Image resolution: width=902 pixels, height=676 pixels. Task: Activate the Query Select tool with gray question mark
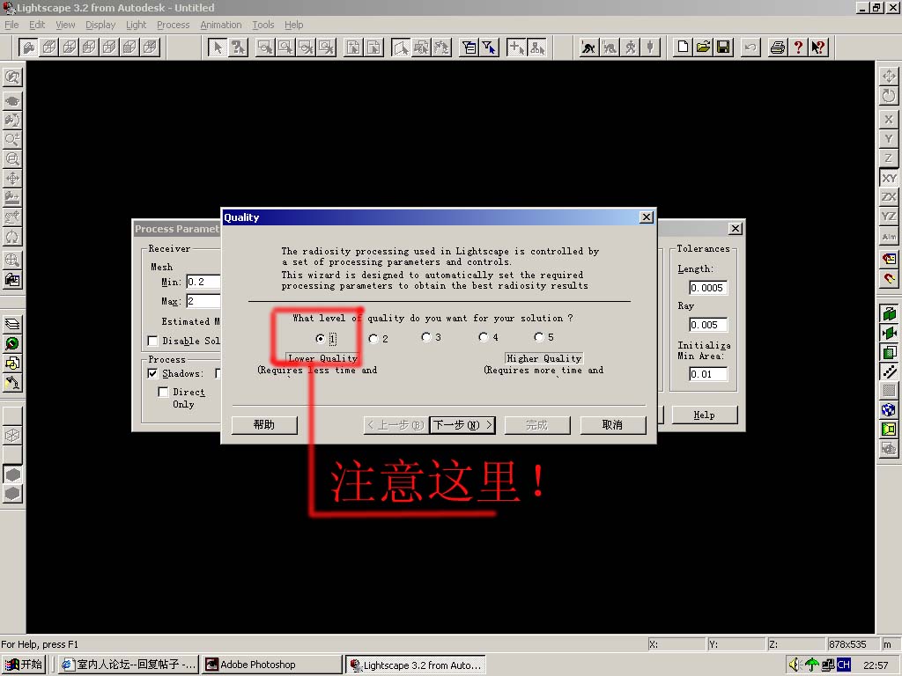click(x=238, y=48)
